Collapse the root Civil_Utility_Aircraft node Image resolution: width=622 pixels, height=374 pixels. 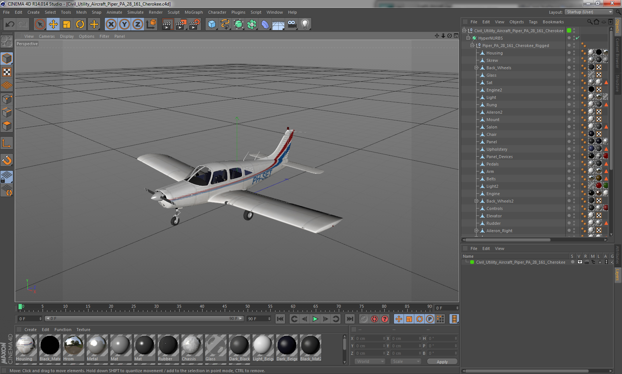click(464, 30)
